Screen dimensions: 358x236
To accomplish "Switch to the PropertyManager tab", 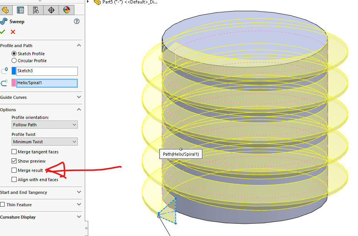I will 20,10.
